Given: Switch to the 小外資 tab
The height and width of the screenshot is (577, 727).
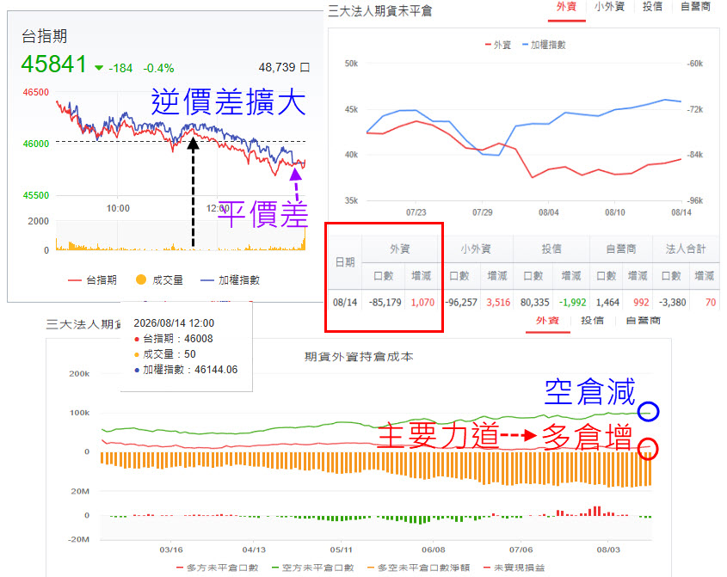Looking at the screenshot, I should pyautogui.click(x=609, y=7).
